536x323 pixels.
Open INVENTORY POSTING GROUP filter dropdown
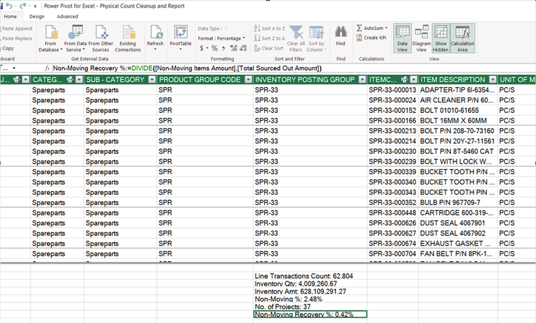click(x=362, y=79)
